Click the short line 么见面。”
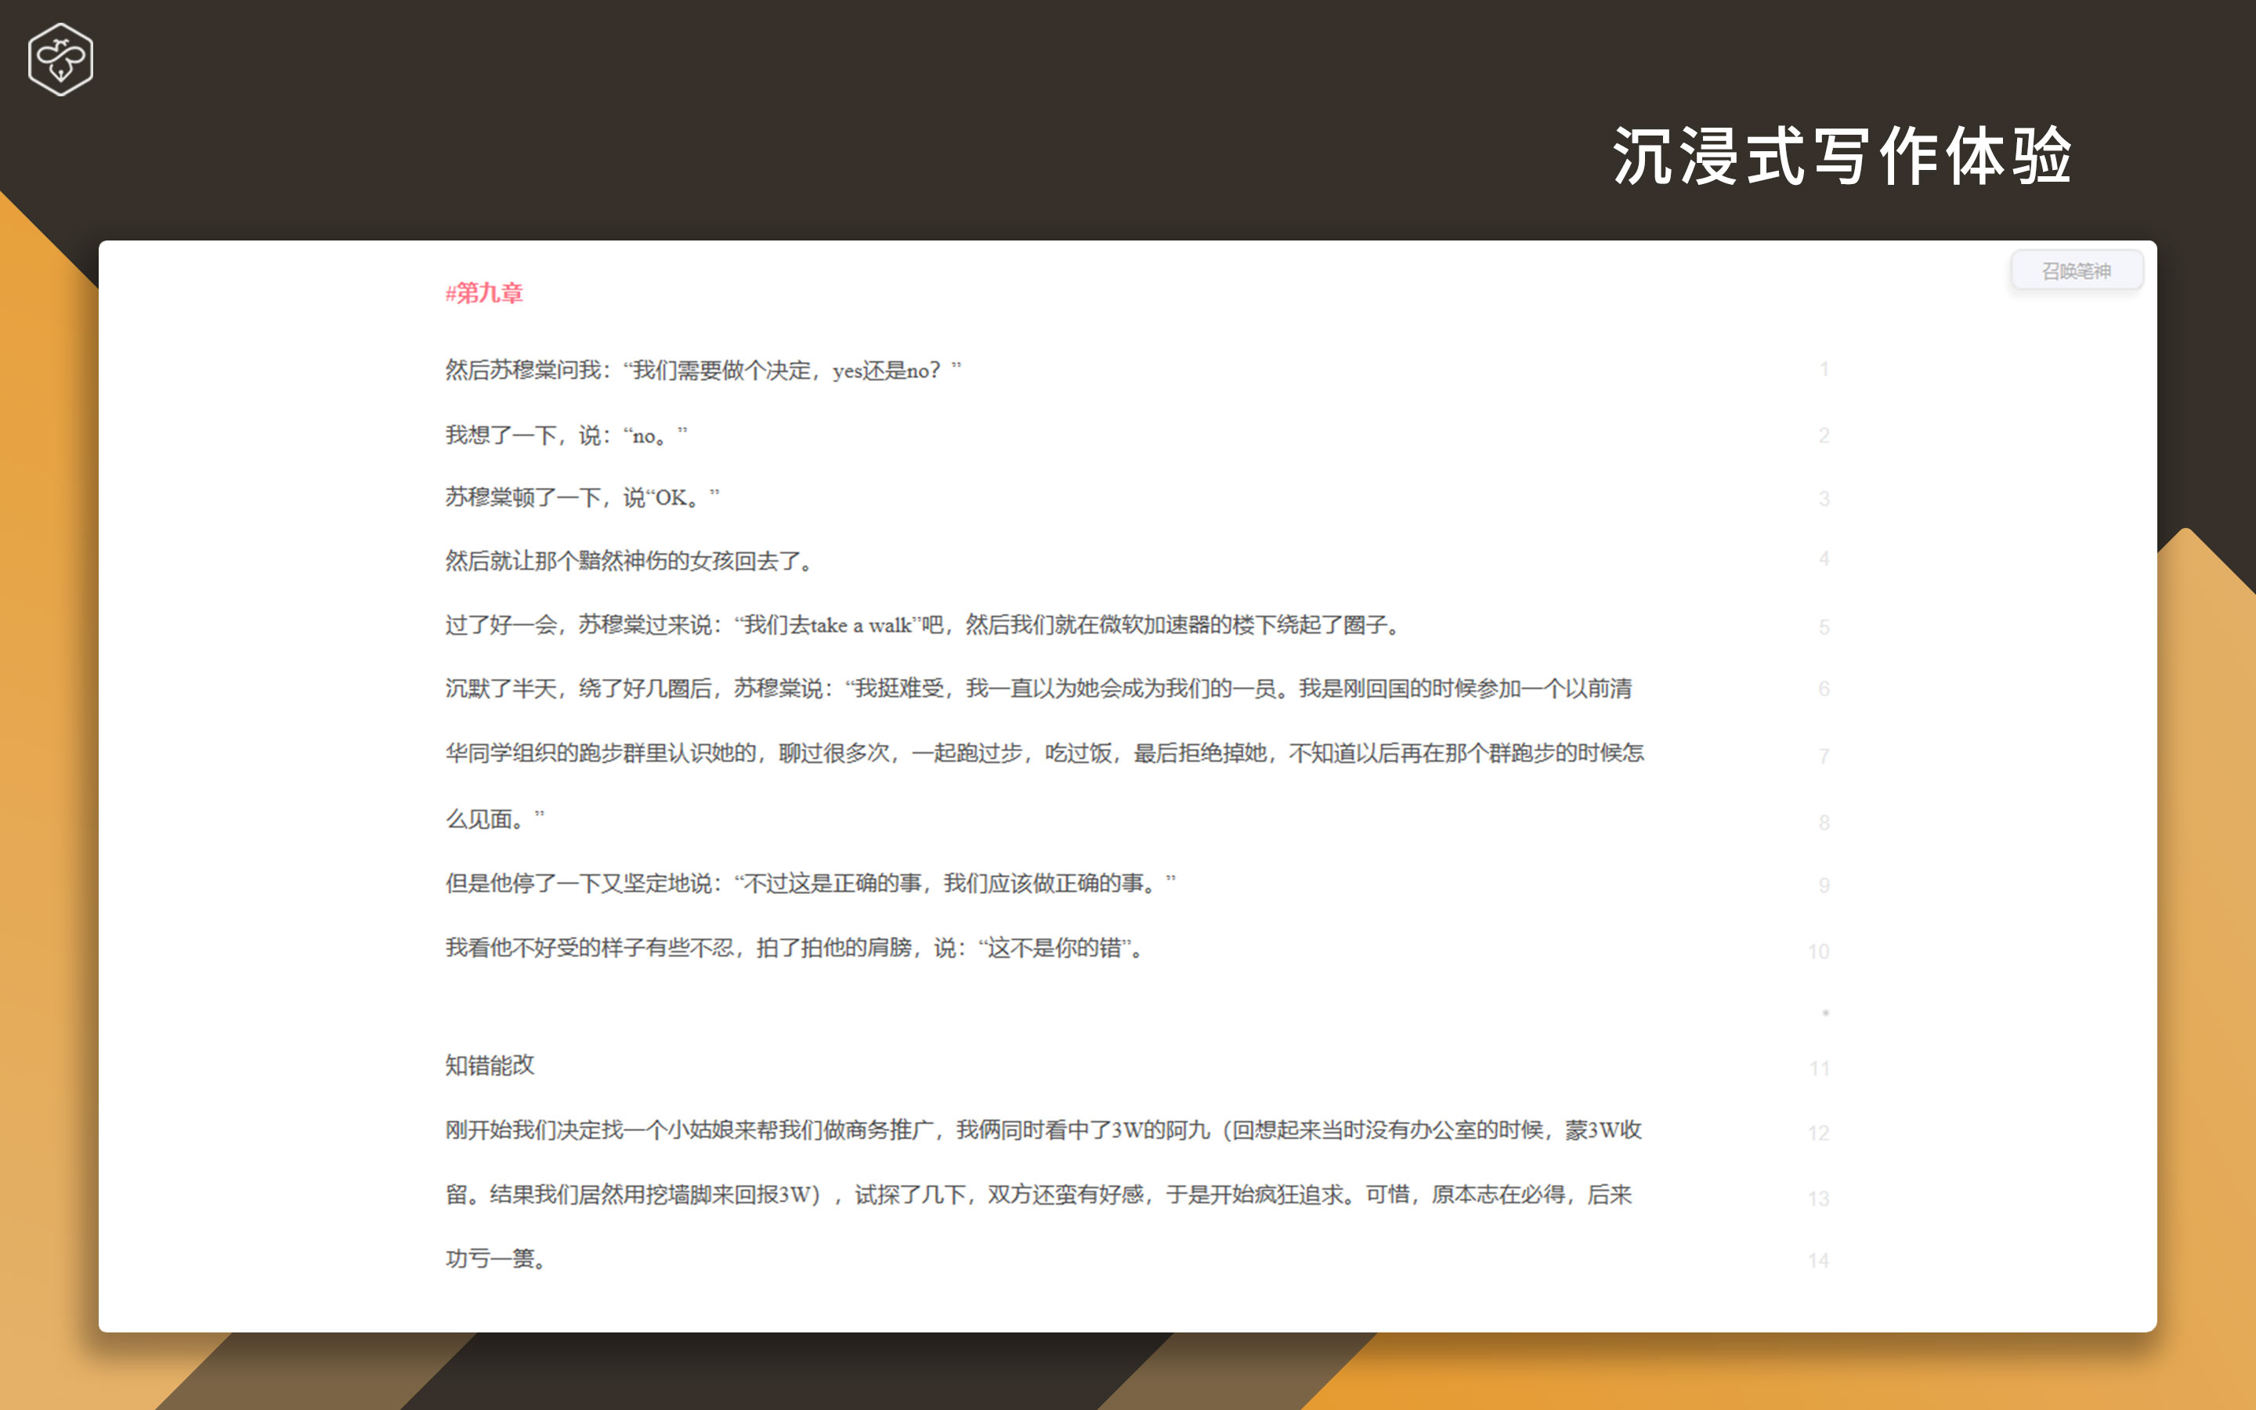 point(495,819)
